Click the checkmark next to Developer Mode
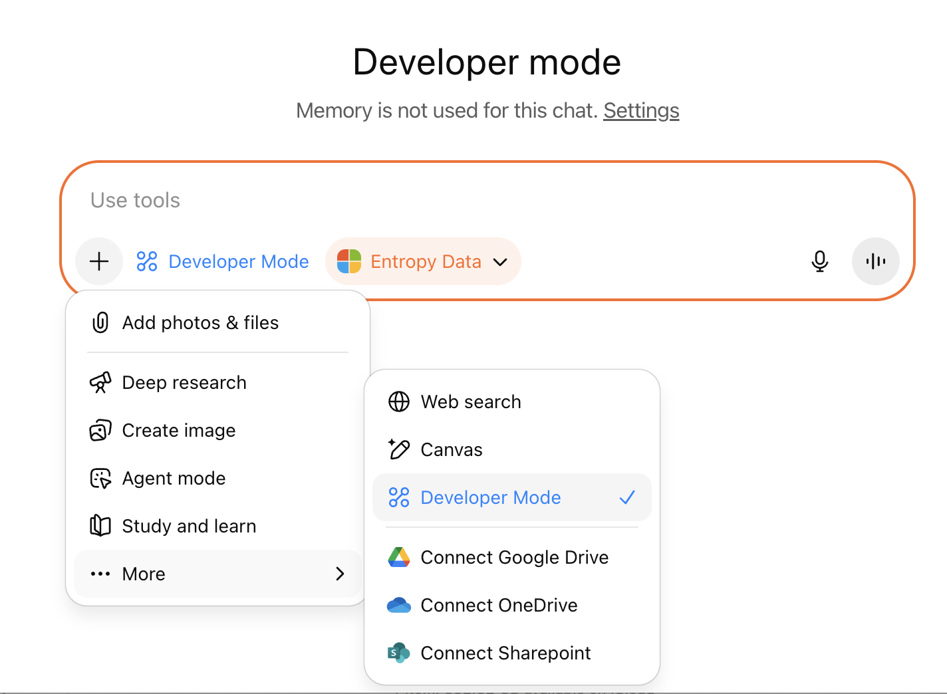Image resolution: width=947 pixels, height=694 pixels. (x=626, y=497)
